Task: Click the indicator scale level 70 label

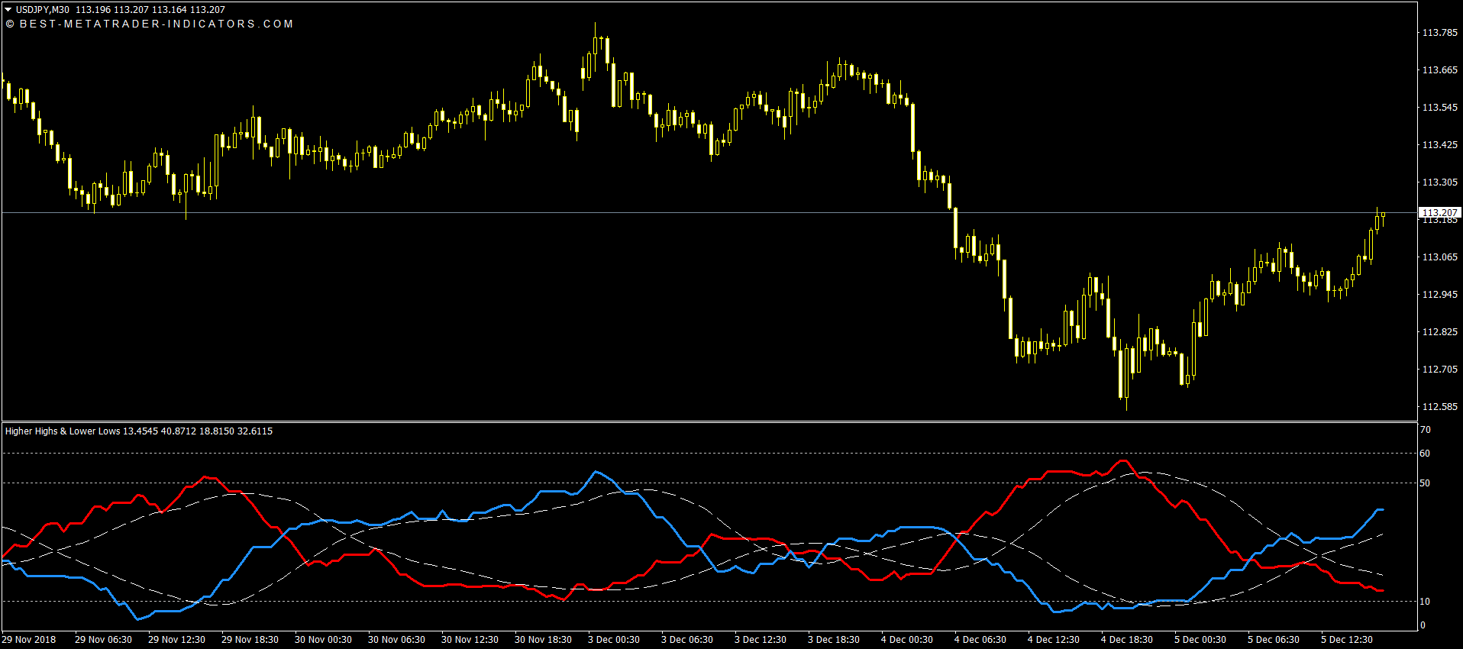Action: [x=1425, y=431]
